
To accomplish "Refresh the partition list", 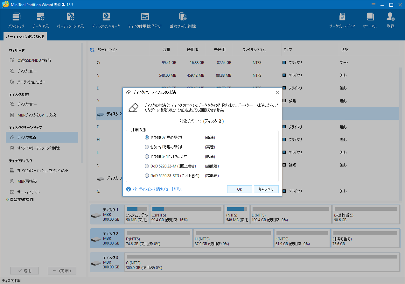I will (92, 49).
